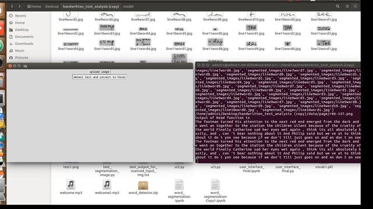Select the test1.png file label
The width and height of the screenshot is (373, 209).
71,167
